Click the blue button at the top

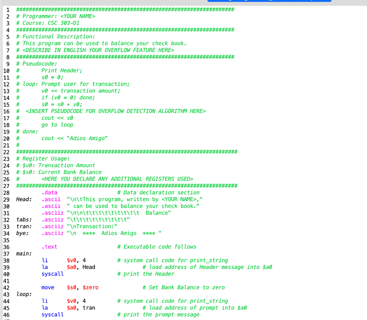[x=270, y=1]
